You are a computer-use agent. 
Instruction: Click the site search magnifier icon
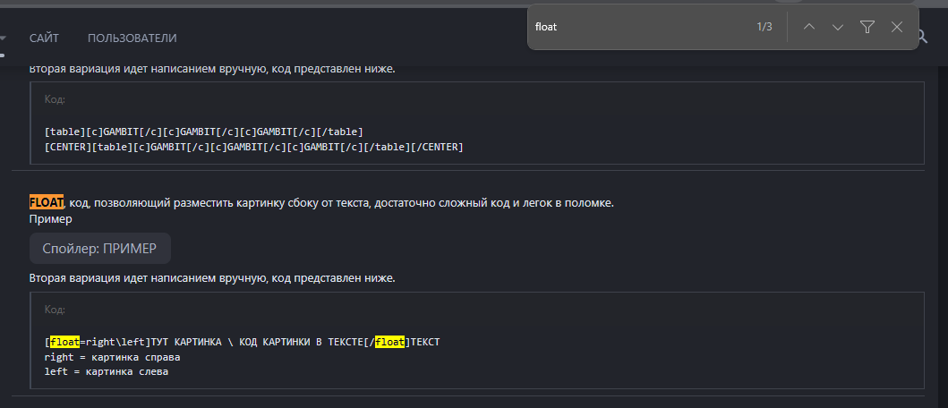click(921, 37)
